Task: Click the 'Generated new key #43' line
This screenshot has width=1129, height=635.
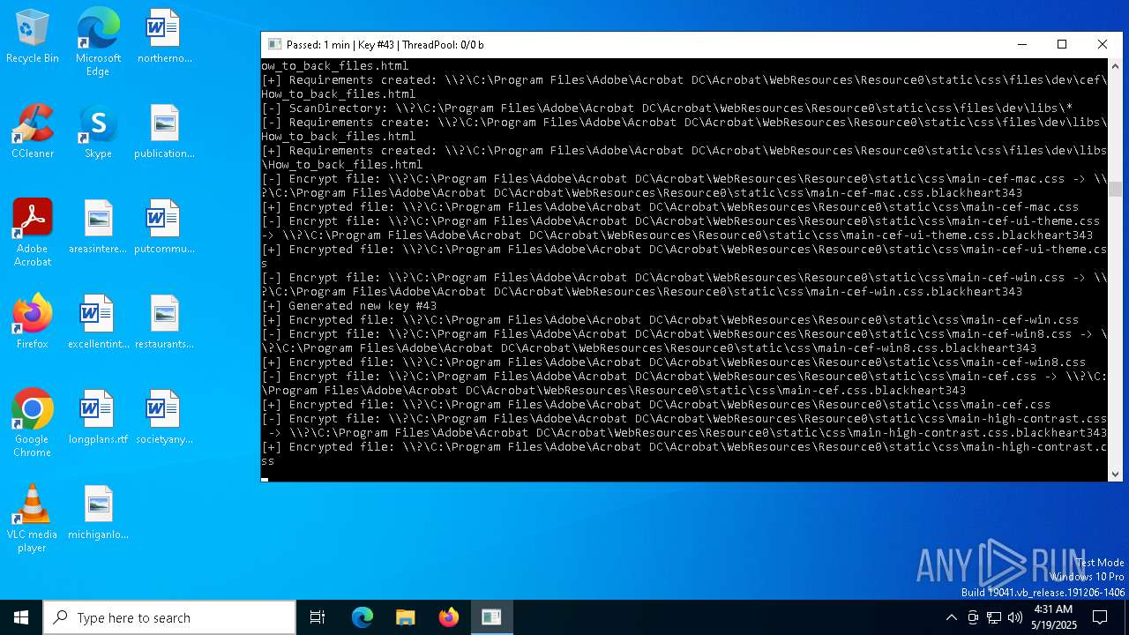Action: click(349, 306)
